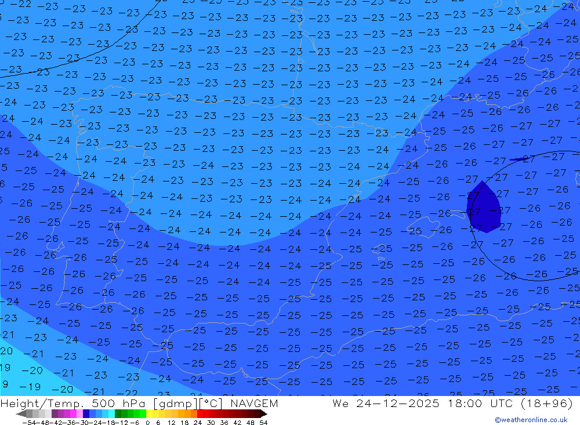Click the "12" legend scale label
Viewport: 580px width, 425px height.
click(171, 423)
